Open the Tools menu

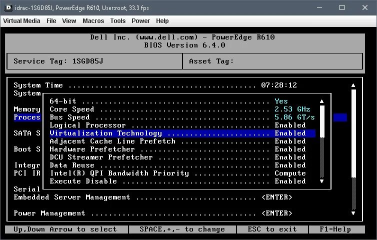pyautogui.click(x=118, y=21)
